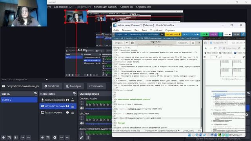Click Свойства button in source toolbar

coord(52,86)
